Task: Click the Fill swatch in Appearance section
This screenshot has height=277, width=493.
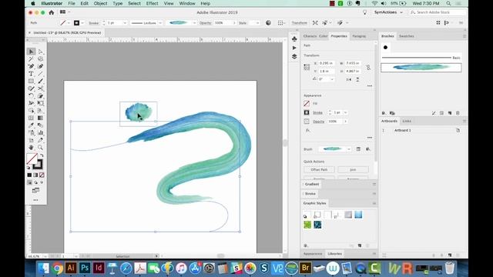Action: tap(307, 103)
